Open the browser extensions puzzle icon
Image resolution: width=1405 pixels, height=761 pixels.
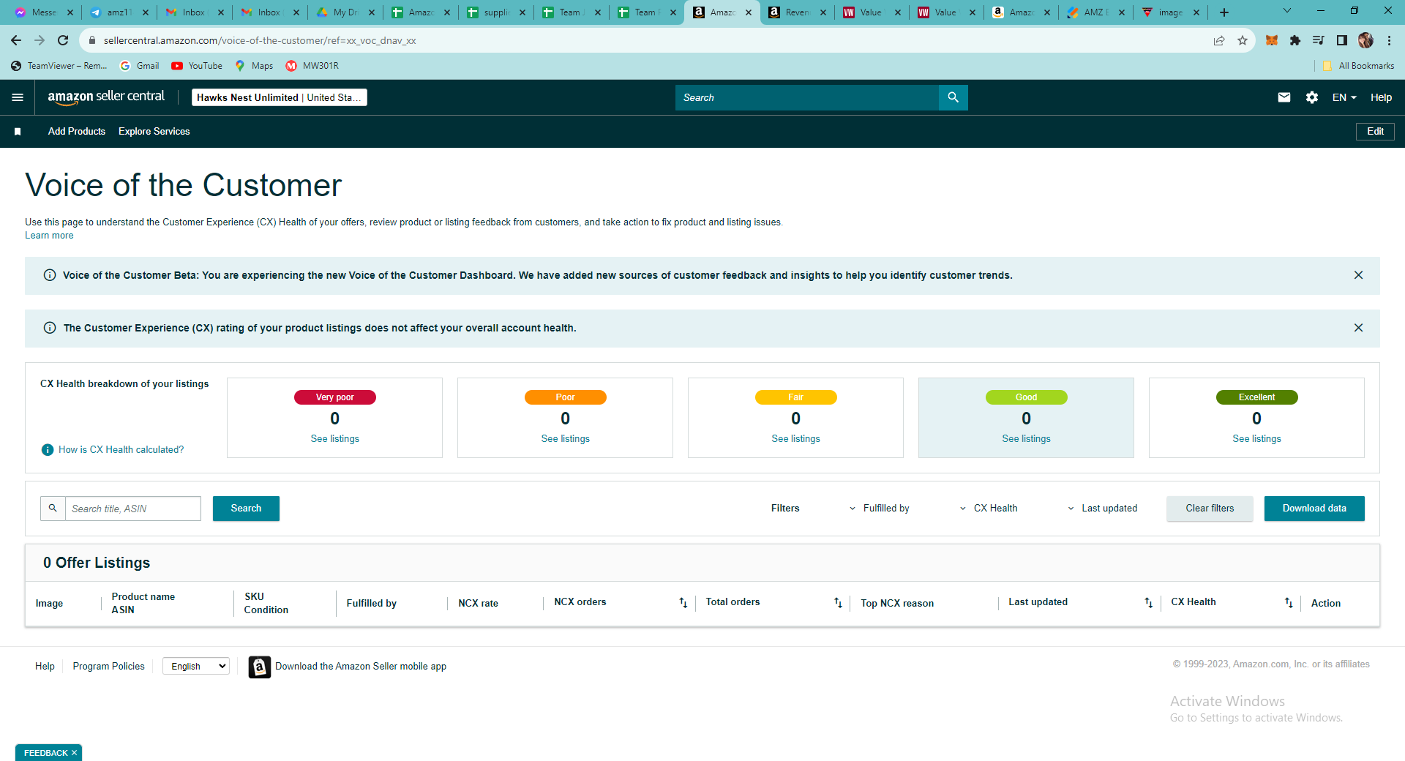coord(1295,40)
